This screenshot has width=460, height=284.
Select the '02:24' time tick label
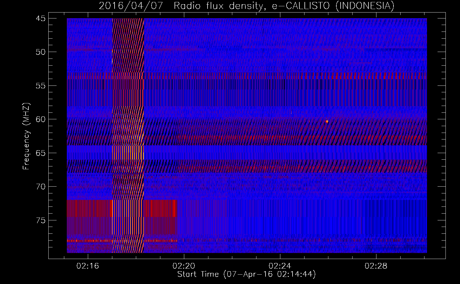(x=280, y=266)
